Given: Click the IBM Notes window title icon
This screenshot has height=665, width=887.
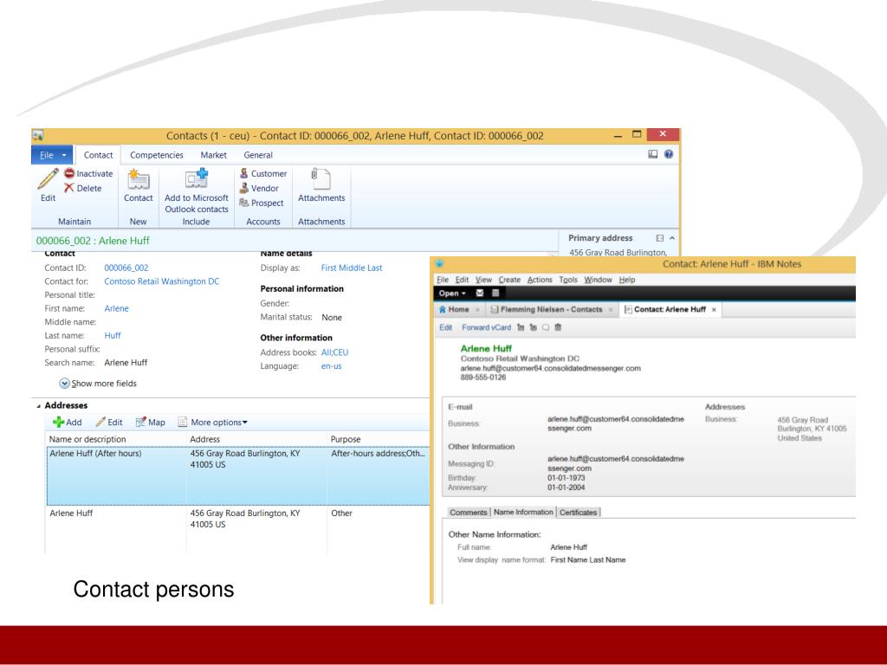Looking at the screenshot, I should point(439,263).
